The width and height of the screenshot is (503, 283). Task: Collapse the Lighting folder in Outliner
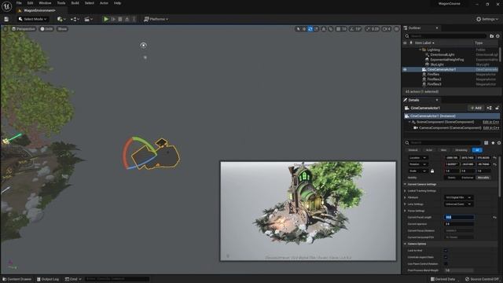coord(420,50)
